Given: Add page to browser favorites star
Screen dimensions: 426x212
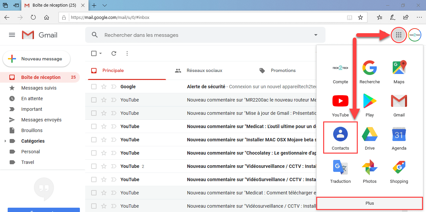Looking at the screenshot, I should click(x=360, y=17).
